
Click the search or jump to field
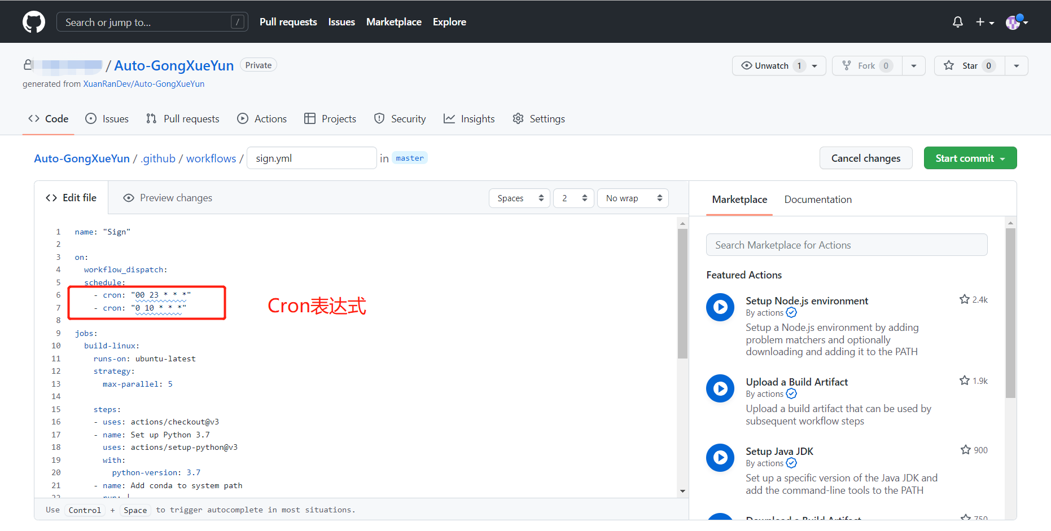(x=152, y=22)
